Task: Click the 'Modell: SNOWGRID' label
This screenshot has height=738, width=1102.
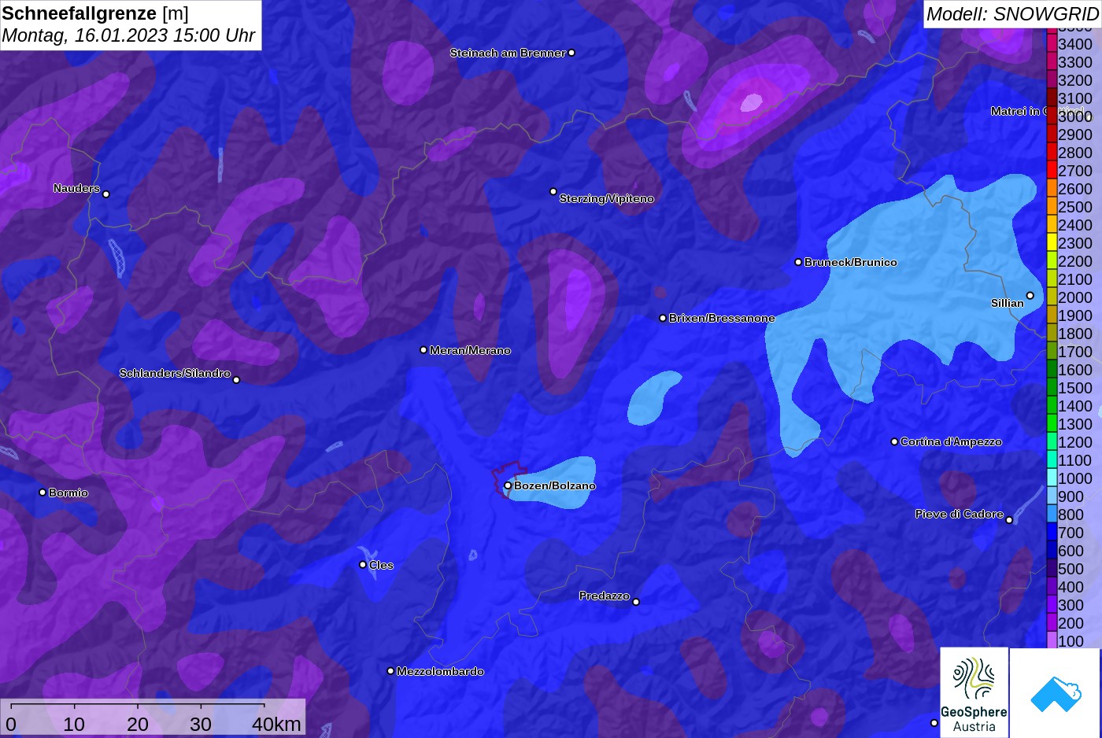Action: coord(1012,14)
